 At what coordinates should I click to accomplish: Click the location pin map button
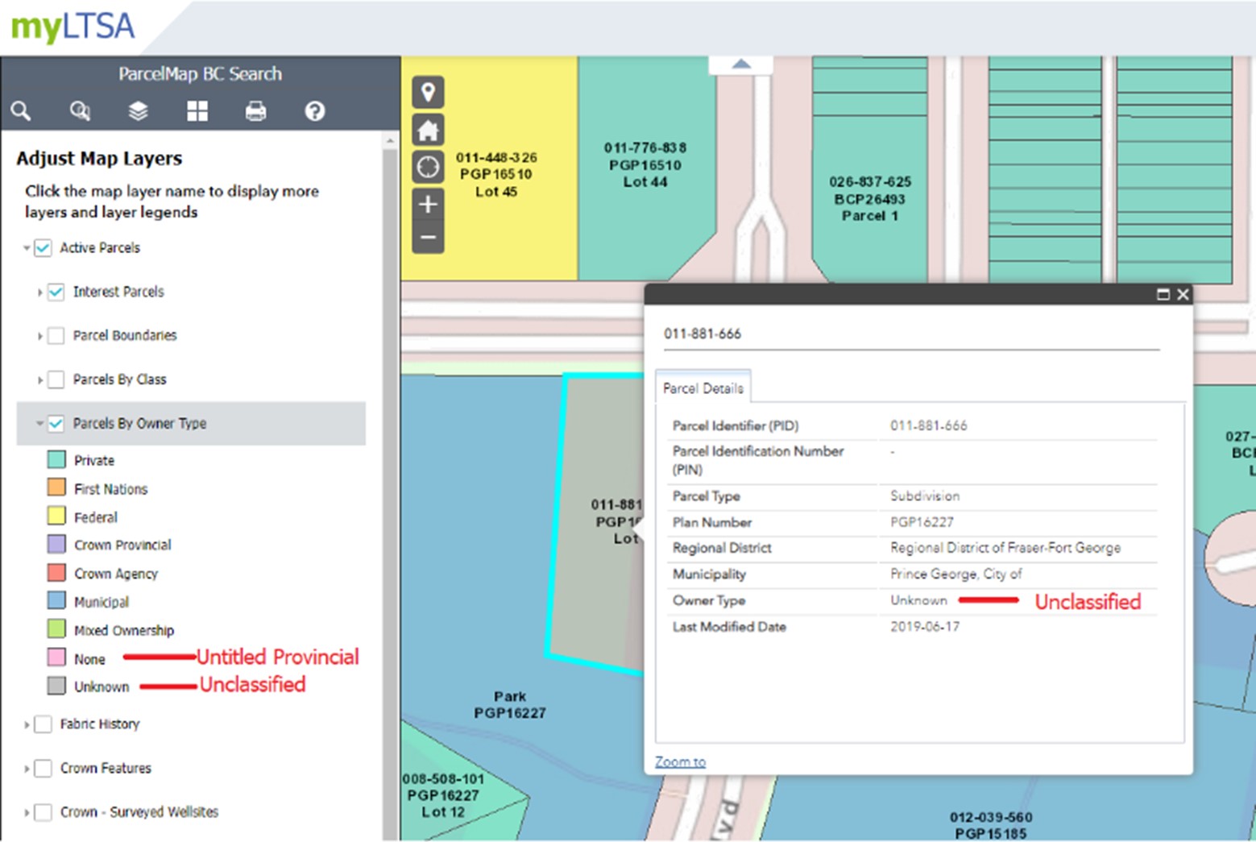(429, 92)
